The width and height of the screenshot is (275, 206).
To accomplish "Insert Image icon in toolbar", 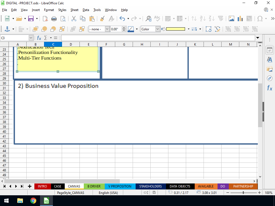I will [x=231, y=19].
